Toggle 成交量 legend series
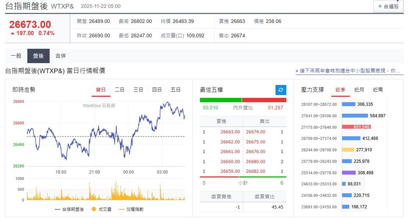The width and height of the screenshot is (414, 218). pyautogui.click(x=101, y=209)
